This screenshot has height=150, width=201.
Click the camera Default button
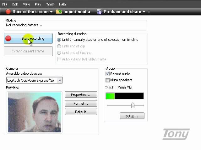pyautogui.click(x=81, y=112)
